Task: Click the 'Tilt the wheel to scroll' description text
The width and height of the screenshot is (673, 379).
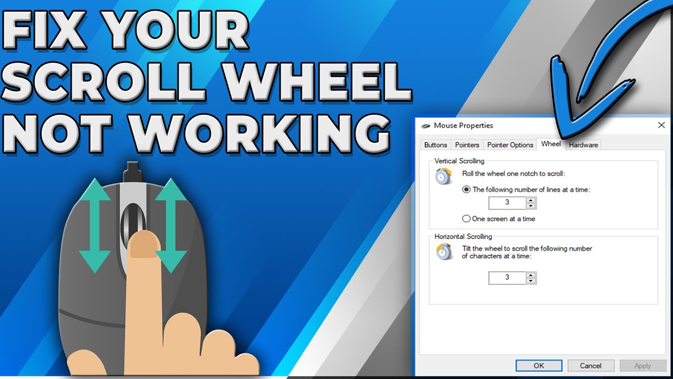Action: (x=527, y=252)
